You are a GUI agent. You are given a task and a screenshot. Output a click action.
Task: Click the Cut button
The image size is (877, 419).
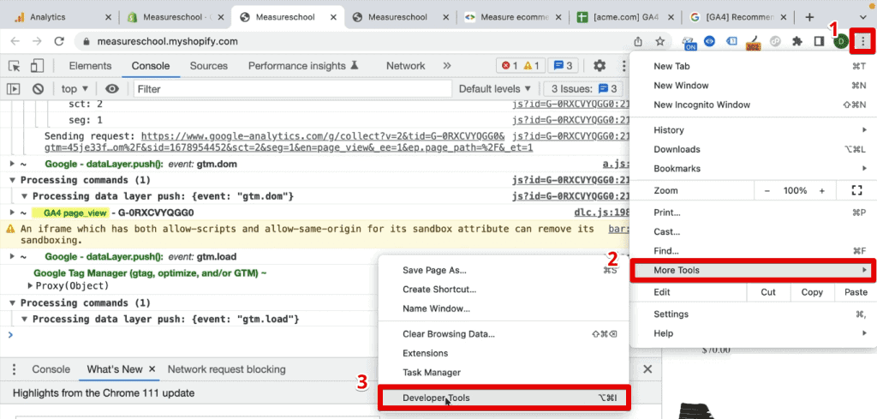(x=768, y=292)
